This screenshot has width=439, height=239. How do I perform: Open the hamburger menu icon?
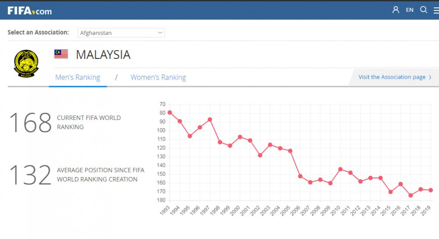click(x=436, y=11)
